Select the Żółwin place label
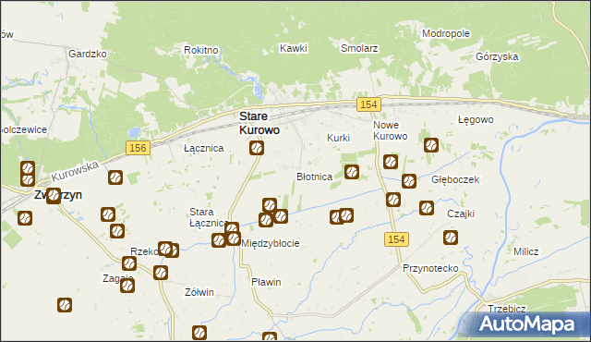 199,292
